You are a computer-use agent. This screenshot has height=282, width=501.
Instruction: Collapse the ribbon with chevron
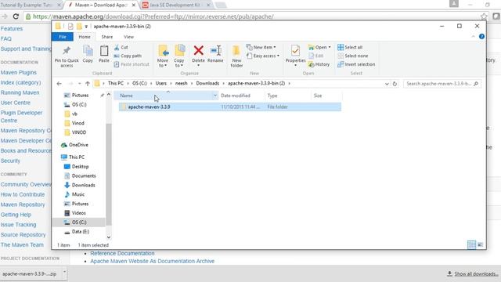[x=473, y=37]
